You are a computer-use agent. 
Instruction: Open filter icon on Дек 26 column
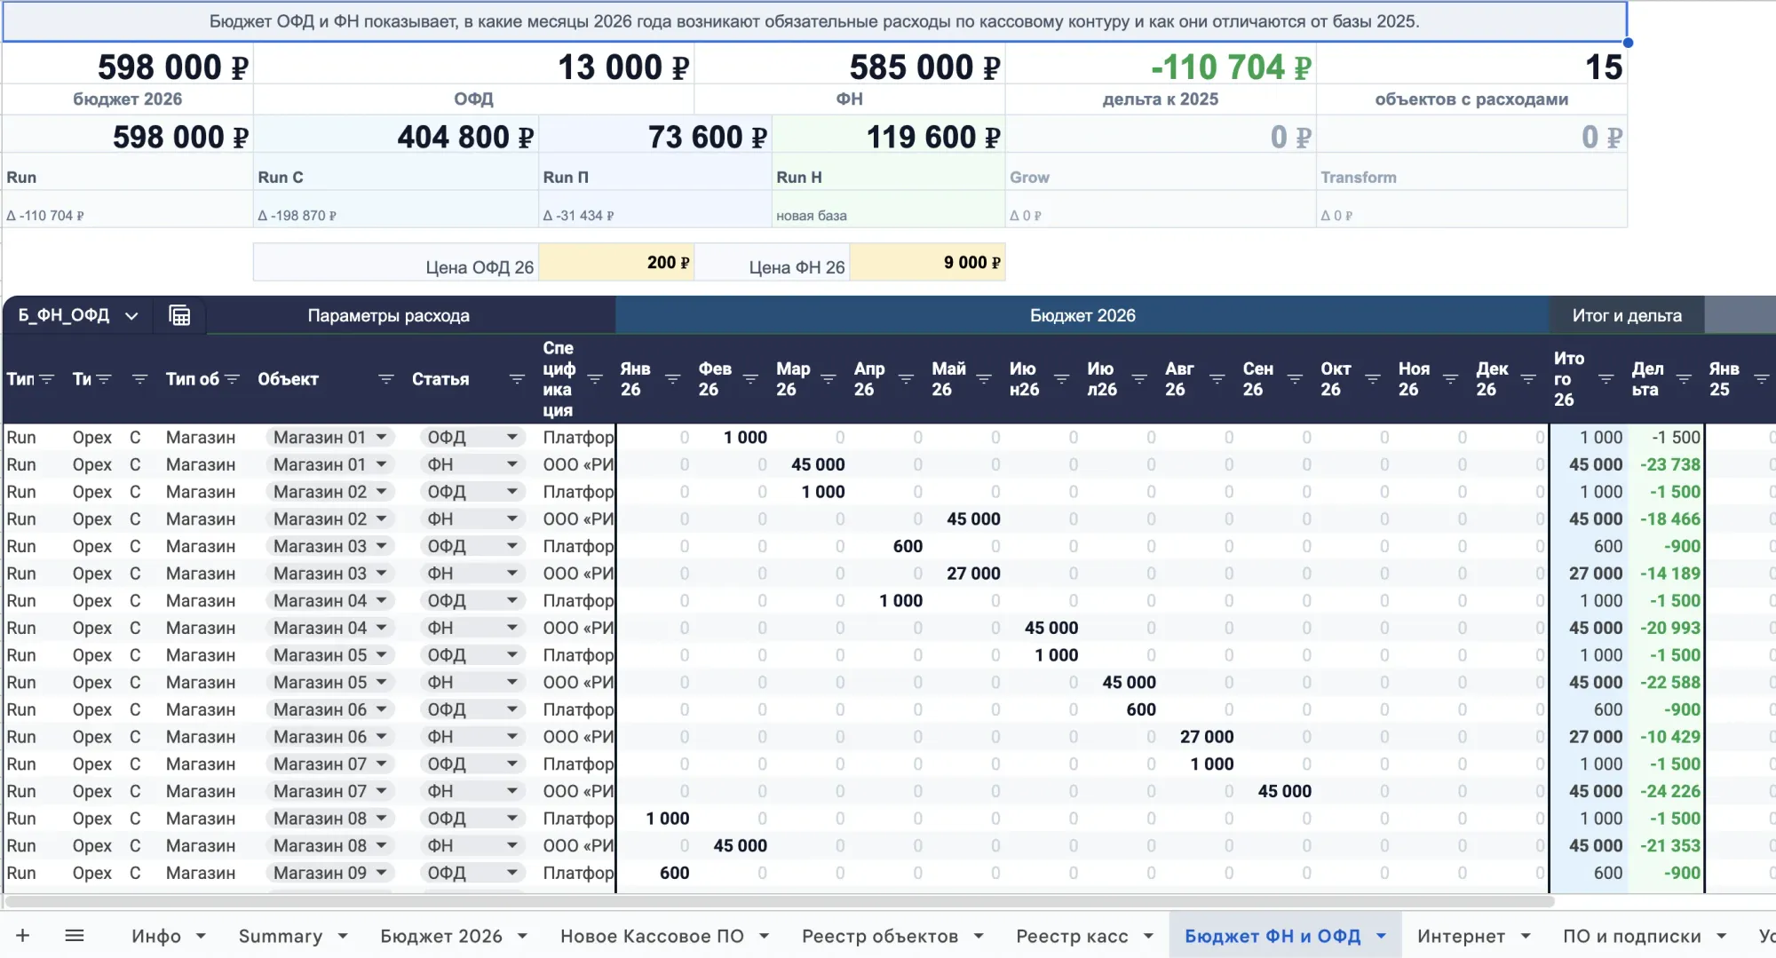click(x=1528, y=379)
